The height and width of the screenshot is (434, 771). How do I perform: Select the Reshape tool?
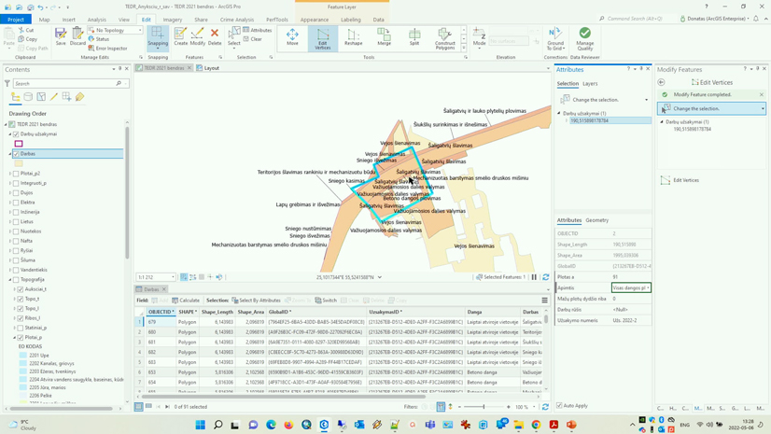(353, 37)
